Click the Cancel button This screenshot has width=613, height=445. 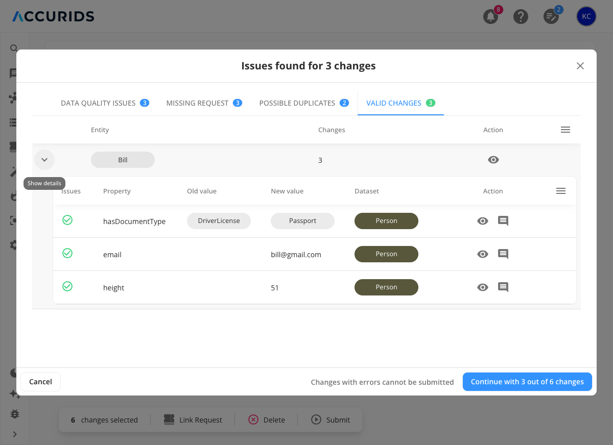coord(40,381)
